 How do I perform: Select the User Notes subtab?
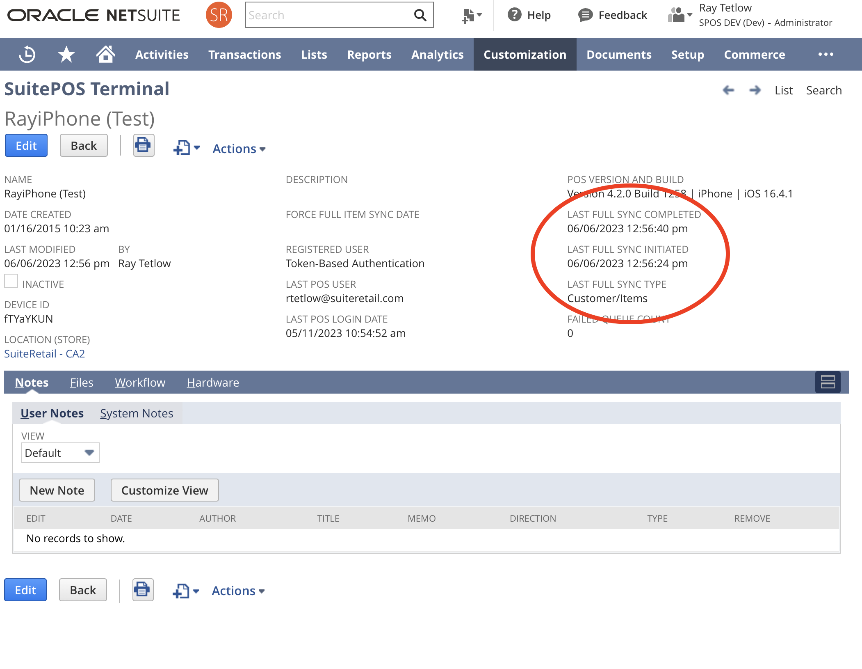52,413
